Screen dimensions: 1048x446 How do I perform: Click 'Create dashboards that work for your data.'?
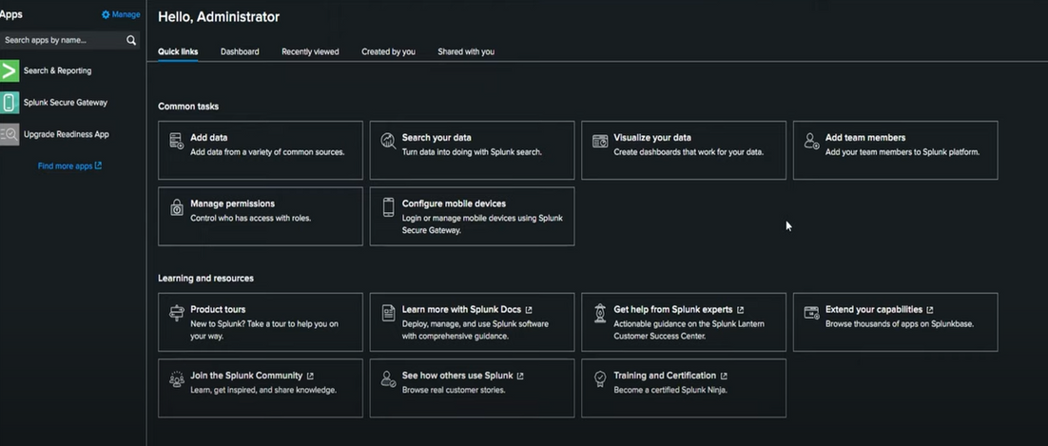[689, 152]
